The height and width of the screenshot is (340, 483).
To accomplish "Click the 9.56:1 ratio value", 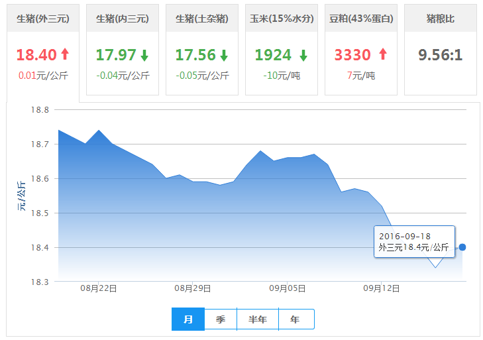I will pyautogui.click(x=440, y=55).
